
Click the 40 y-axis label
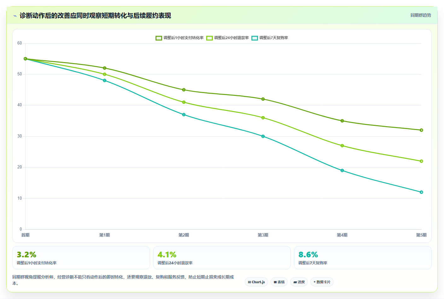pyautogui.click(x=20, y=105)
